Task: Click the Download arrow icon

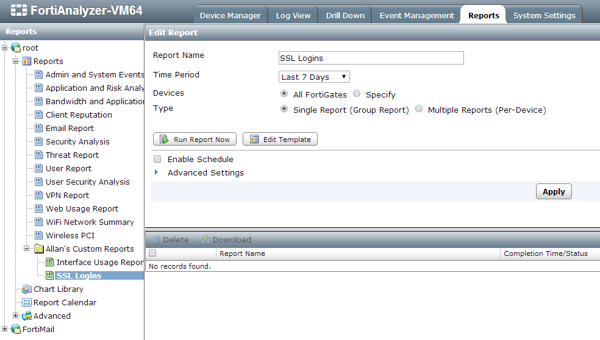Action: coord(205,239)
